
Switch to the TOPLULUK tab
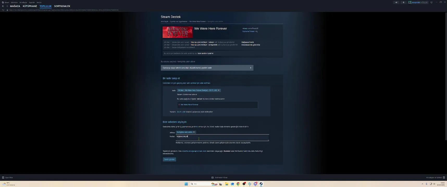(x=46, y=6)
